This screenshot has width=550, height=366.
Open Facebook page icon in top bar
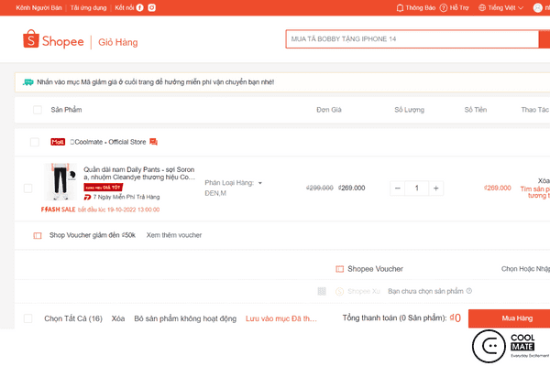point(140,7)
